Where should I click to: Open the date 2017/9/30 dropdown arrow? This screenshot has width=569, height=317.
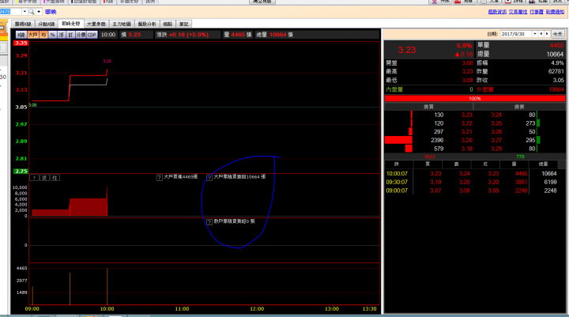tap(535, 34)
